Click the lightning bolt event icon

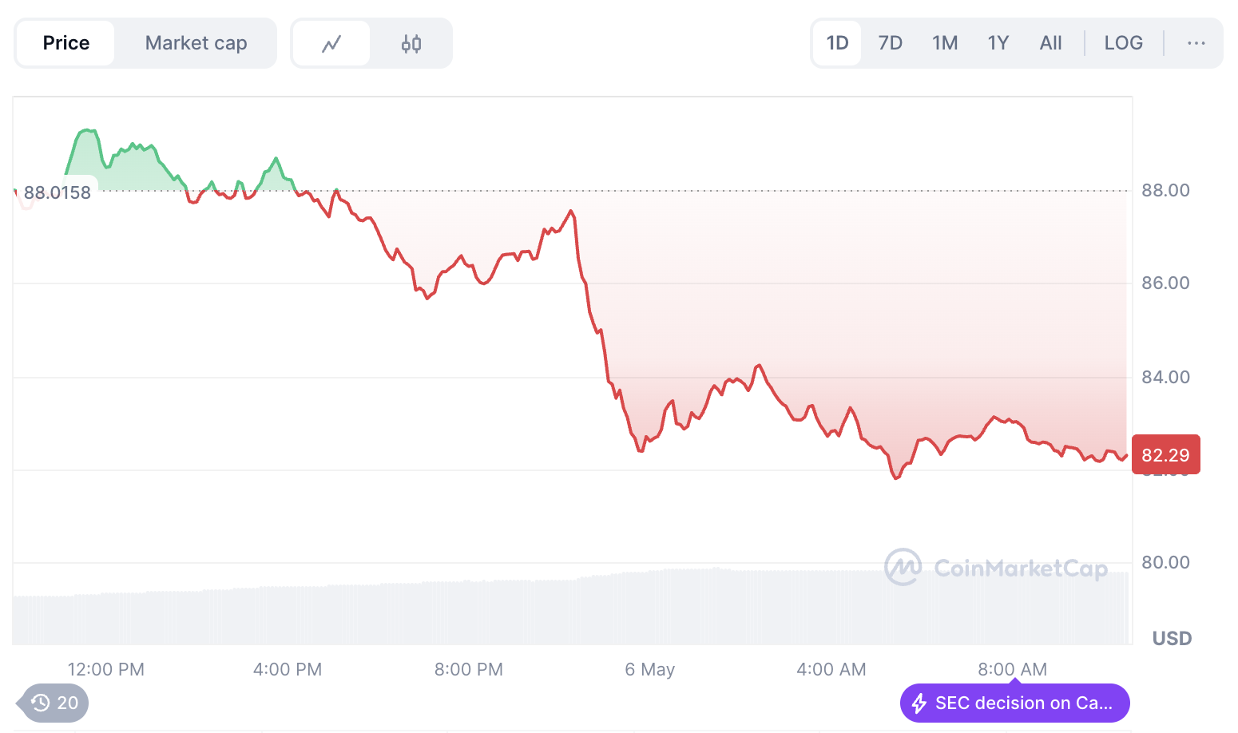[x=919, y=703]
